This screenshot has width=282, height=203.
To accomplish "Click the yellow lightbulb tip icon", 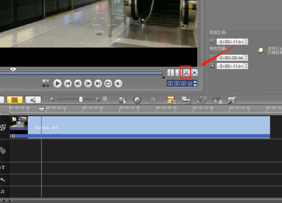I will [x=261, y=50].
